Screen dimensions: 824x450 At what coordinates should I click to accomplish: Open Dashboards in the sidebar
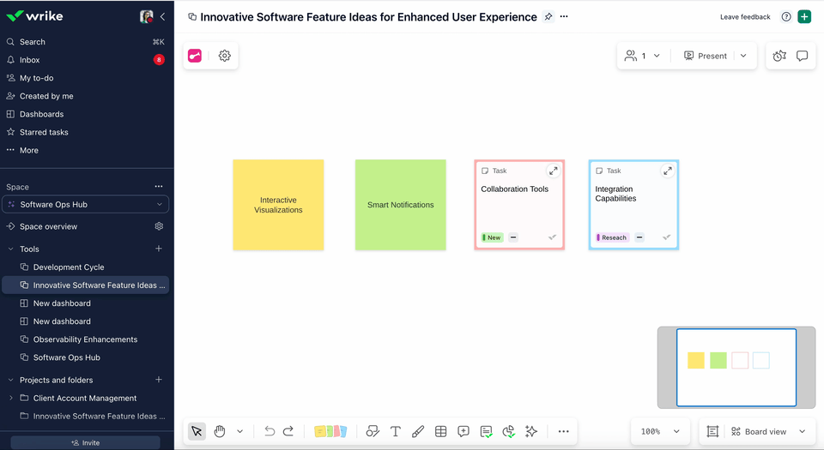click(41, 114)
